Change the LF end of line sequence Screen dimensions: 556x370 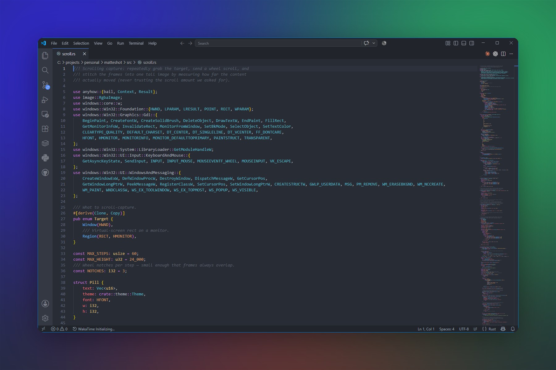(x=475, y=329)
